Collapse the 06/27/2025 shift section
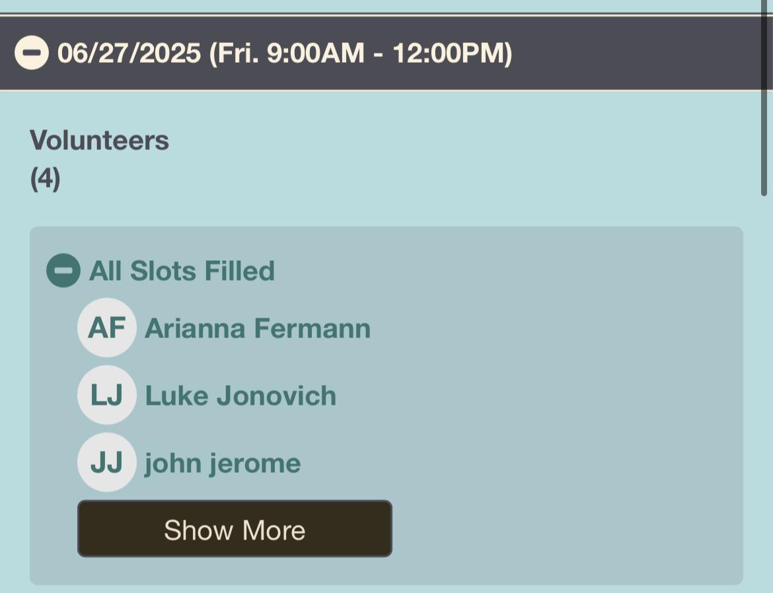 coord(31,53)
